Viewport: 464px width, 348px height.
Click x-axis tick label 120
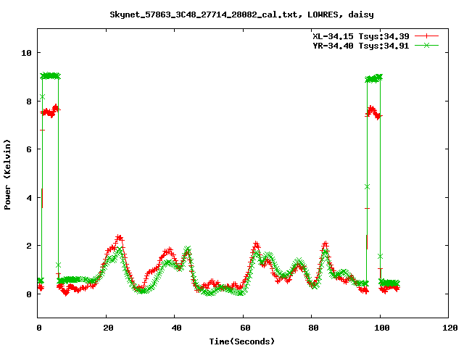(x=450, y=328)
